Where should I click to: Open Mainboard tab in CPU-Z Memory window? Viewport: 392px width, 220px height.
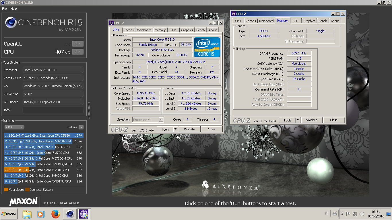pos(266,21)
